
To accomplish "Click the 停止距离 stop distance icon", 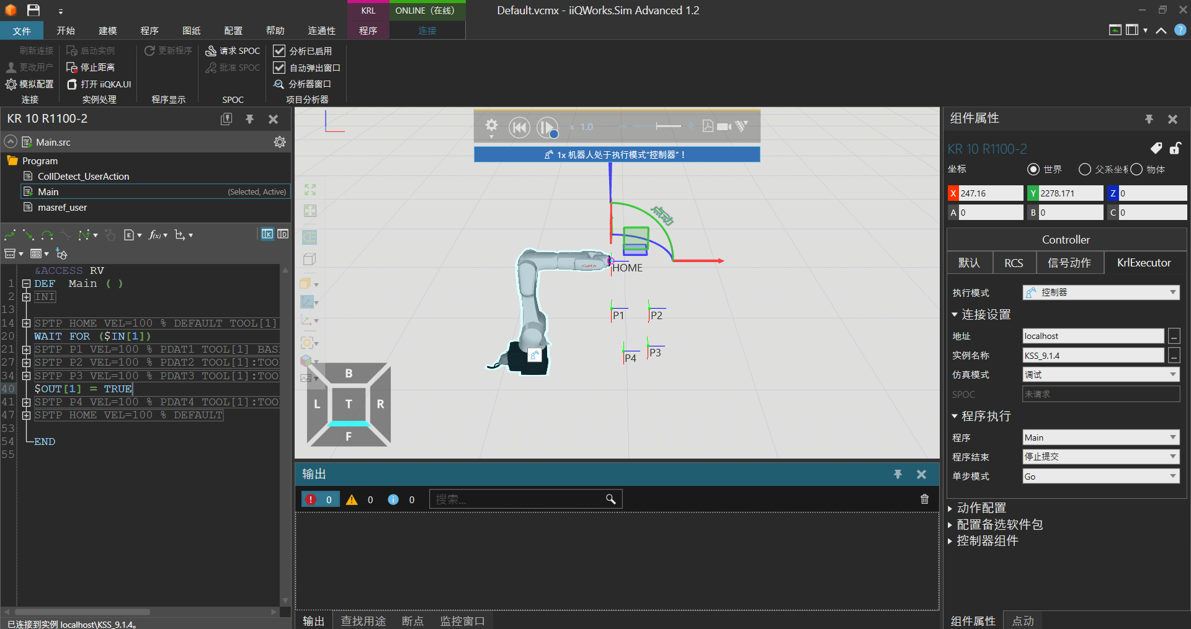I will (72, 68).
